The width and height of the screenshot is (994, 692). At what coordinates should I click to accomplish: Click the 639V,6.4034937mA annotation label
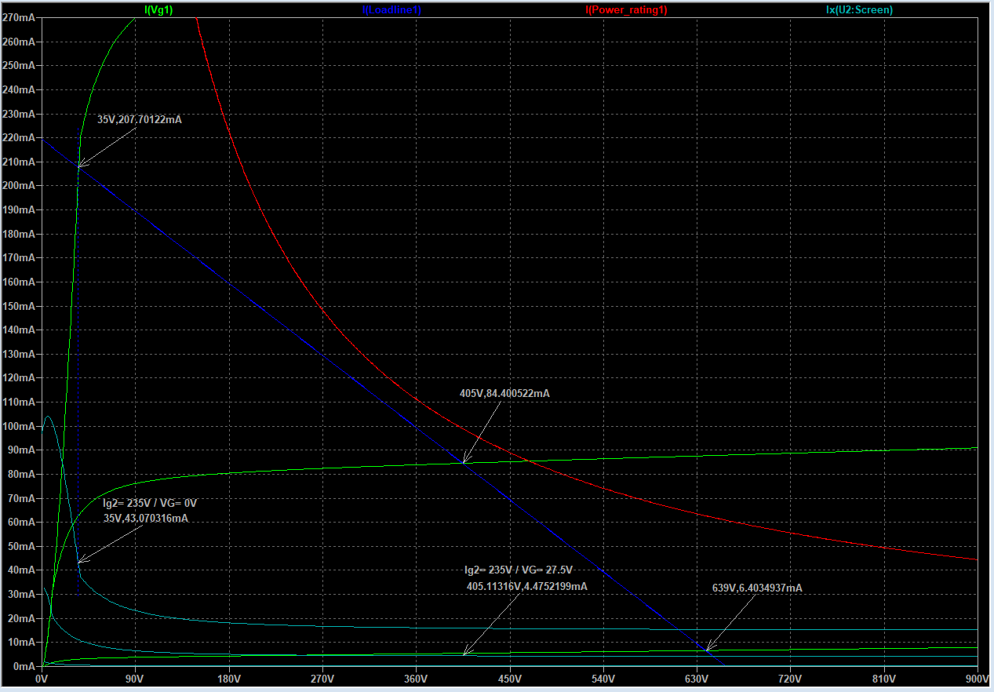click(756, 588)
